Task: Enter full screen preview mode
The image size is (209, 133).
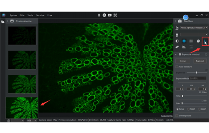Action: tap(115, 15)
